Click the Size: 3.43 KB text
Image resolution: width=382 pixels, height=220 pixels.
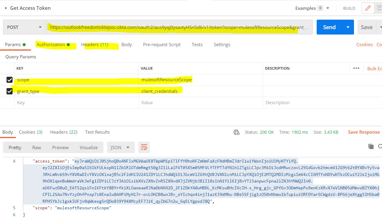point(326,132)
